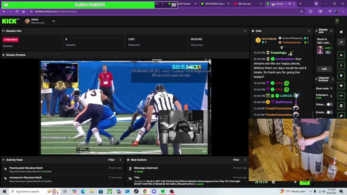This screenshot has width=347, height=195.
Task: Navigate back in the browser
Action: [4, 11]
